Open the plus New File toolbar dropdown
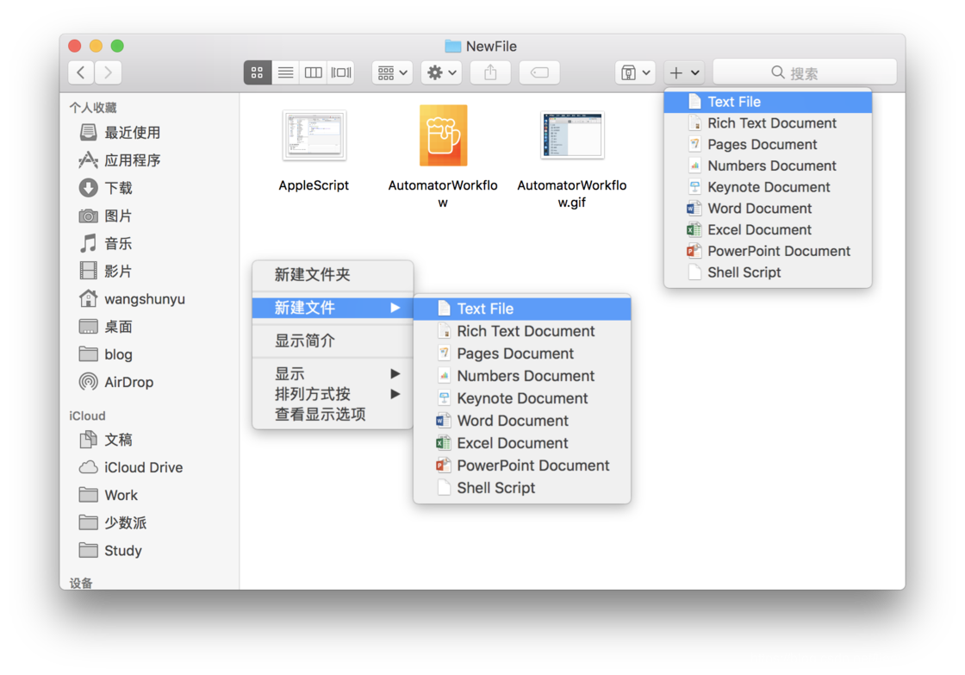 coord(684,72)
